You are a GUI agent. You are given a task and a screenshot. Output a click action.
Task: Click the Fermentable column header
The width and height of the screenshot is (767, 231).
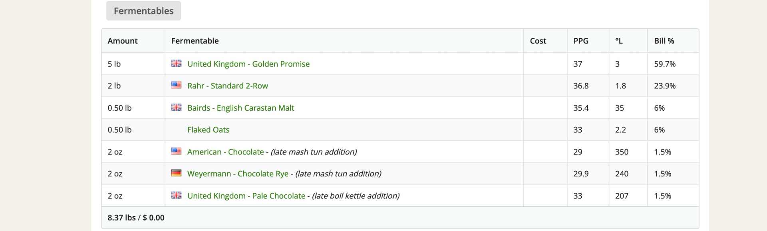coord(195,41)
